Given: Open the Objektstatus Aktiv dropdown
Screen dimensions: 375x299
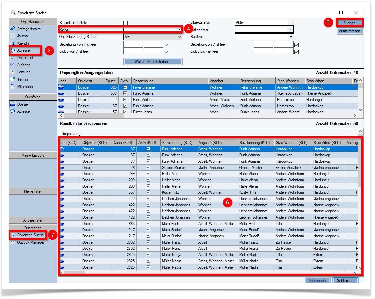Looking at the screenshot, I should 291,22.
